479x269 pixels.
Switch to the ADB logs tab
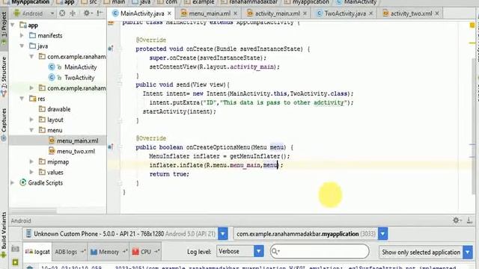pos(70,252)
